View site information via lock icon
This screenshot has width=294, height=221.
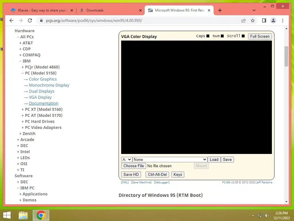click(41, 20)
